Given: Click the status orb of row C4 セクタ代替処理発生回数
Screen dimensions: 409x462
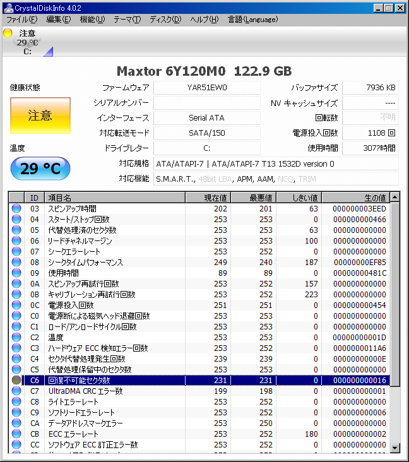Looking at the screenshot, I should [x=16, y=358].
